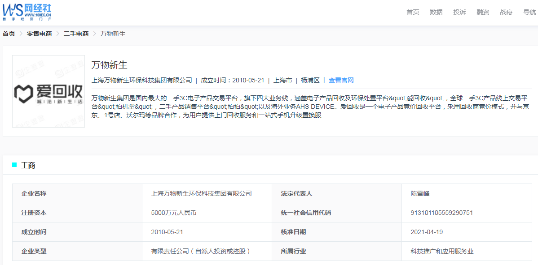Open the 二手电商 breadcrumb link
This screenshot has height=265, width=538.
point(76,34)
